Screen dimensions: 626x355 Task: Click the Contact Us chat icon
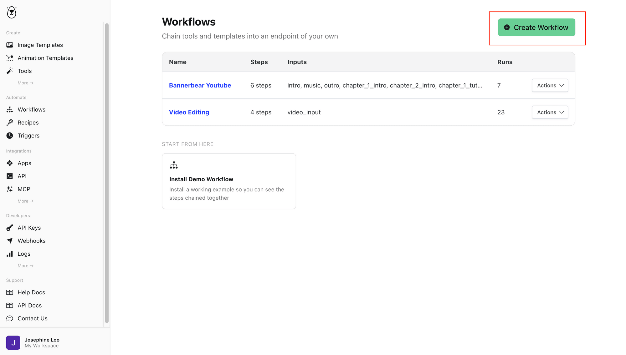(x=10, y=318)
